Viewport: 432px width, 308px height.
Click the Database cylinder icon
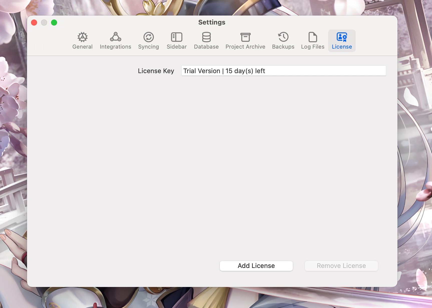(206, 37)
